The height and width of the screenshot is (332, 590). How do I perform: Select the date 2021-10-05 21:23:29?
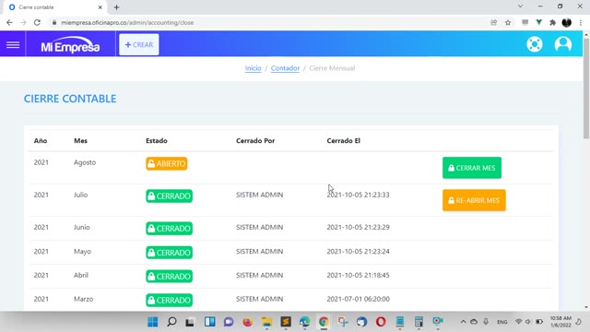pos(359,228)
